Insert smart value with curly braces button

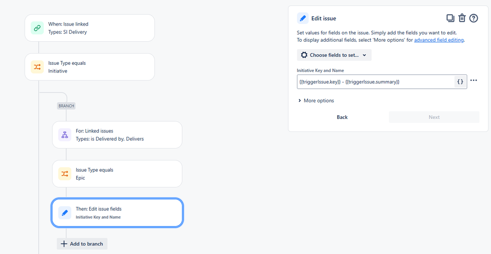click(x=460, y=81)
